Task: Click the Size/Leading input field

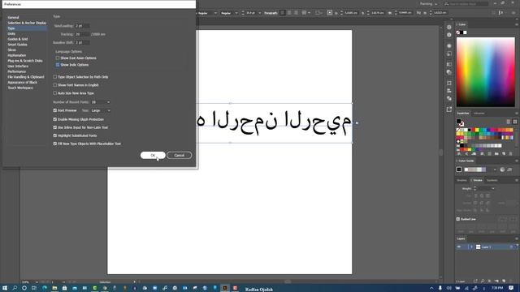Action: pyautogui.click(x=82, y=25)
